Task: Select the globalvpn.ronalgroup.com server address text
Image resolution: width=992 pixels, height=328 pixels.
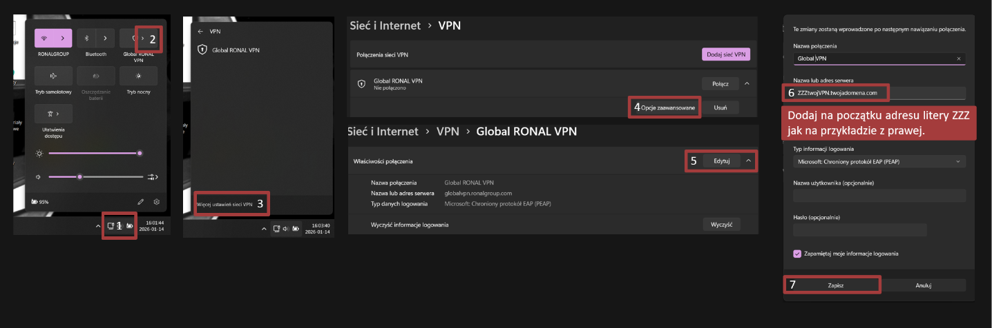Action: pos(478,194)
